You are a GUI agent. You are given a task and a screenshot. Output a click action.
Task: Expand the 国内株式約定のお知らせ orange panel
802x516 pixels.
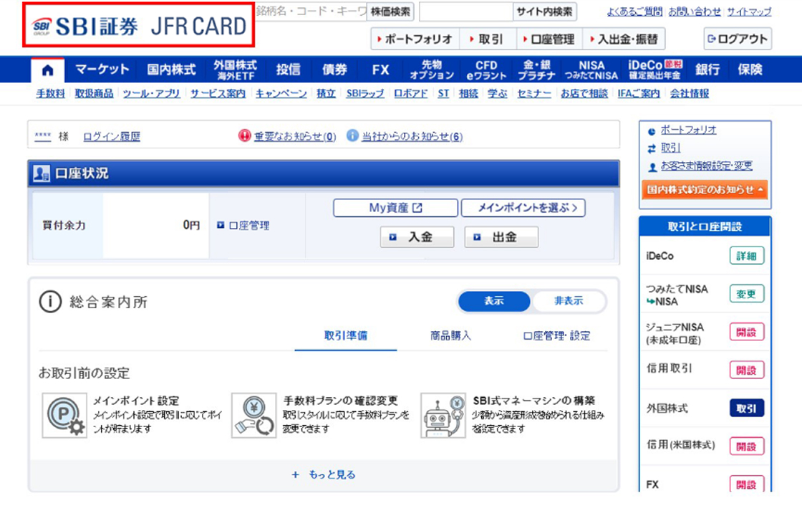(705, 190)
